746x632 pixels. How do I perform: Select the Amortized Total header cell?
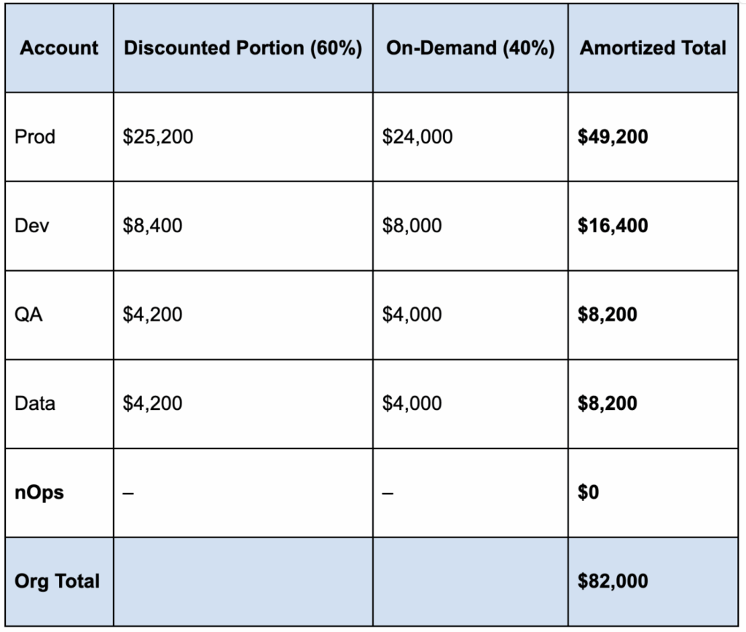pos(653,48)
